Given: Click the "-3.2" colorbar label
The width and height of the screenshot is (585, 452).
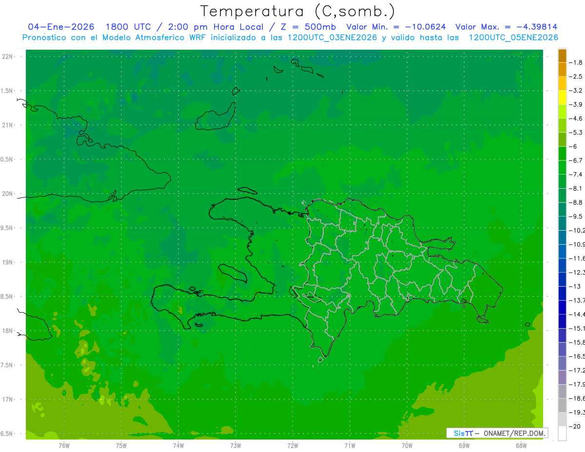Looking at the screenshot, I should pyautogui.click(x=577, y=91).
